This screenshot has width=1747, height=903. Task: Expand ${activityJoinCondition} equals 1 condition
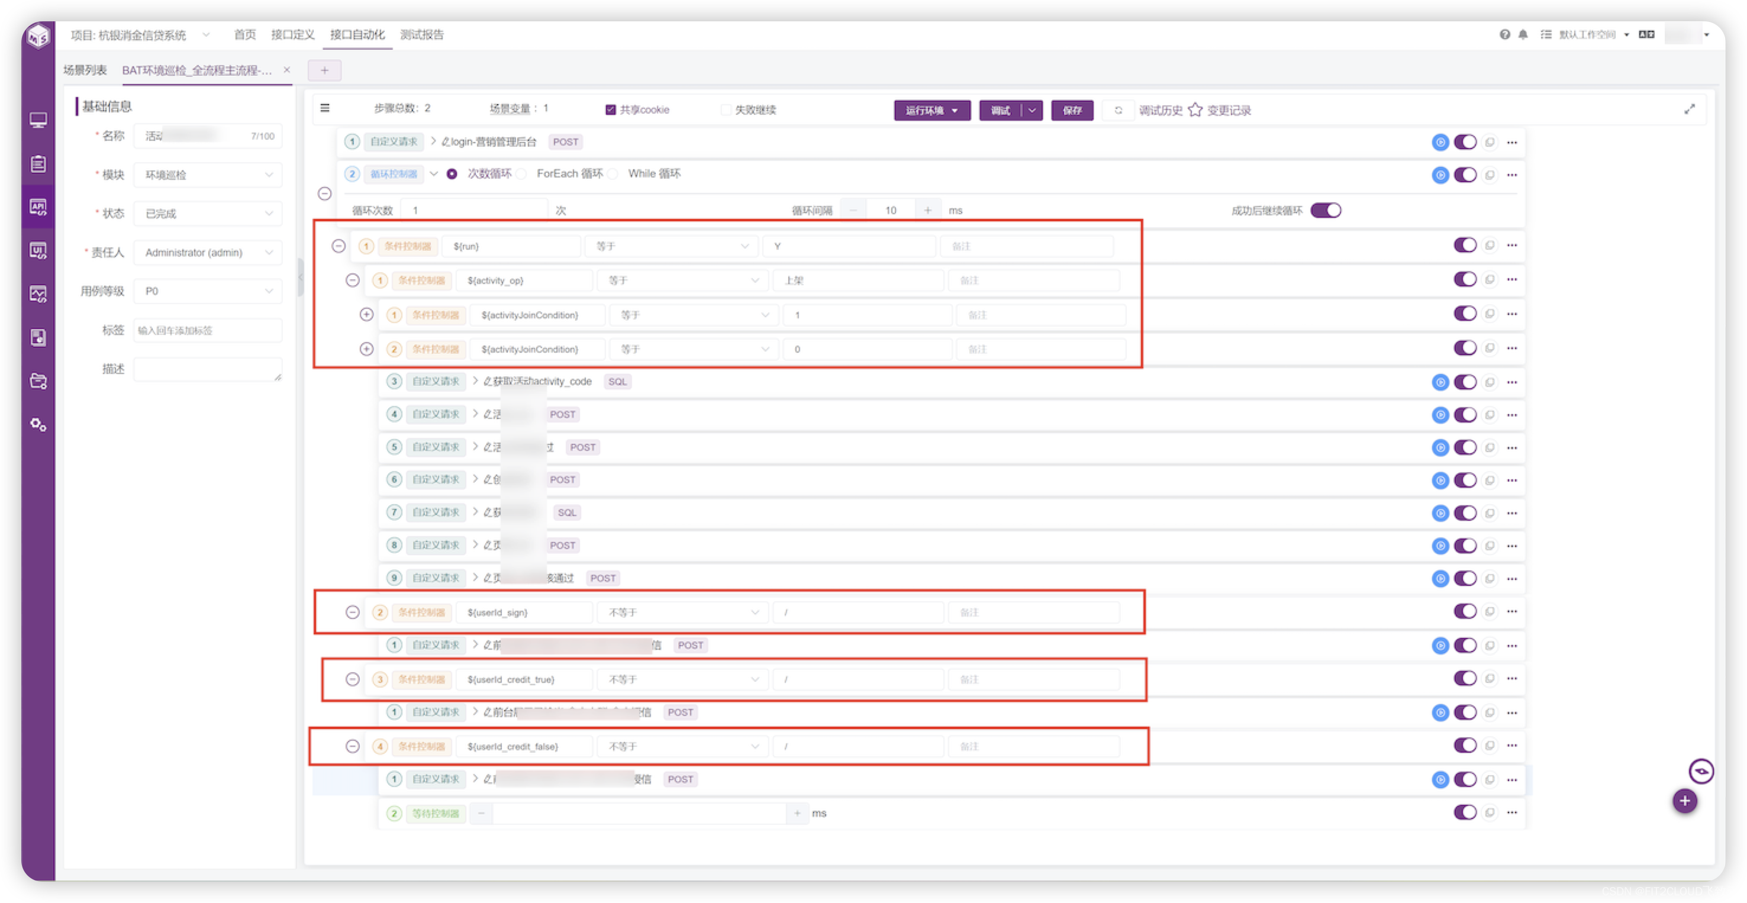(366, 315)
